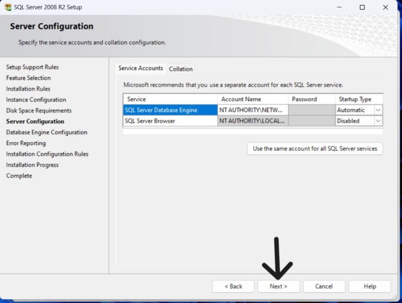
Task: Select the SQL Server Database Engine row
Action: tap(170, 111)
